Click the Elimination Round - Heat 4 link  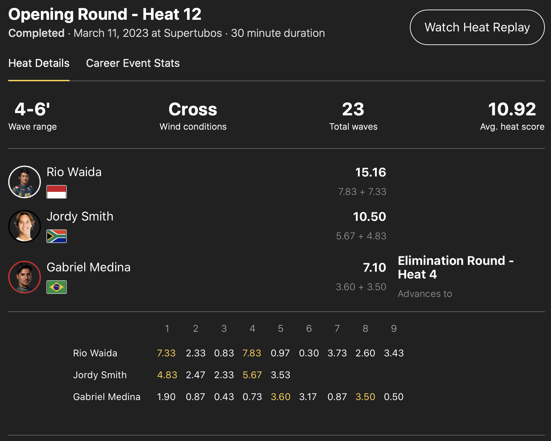tap(456, 267)
